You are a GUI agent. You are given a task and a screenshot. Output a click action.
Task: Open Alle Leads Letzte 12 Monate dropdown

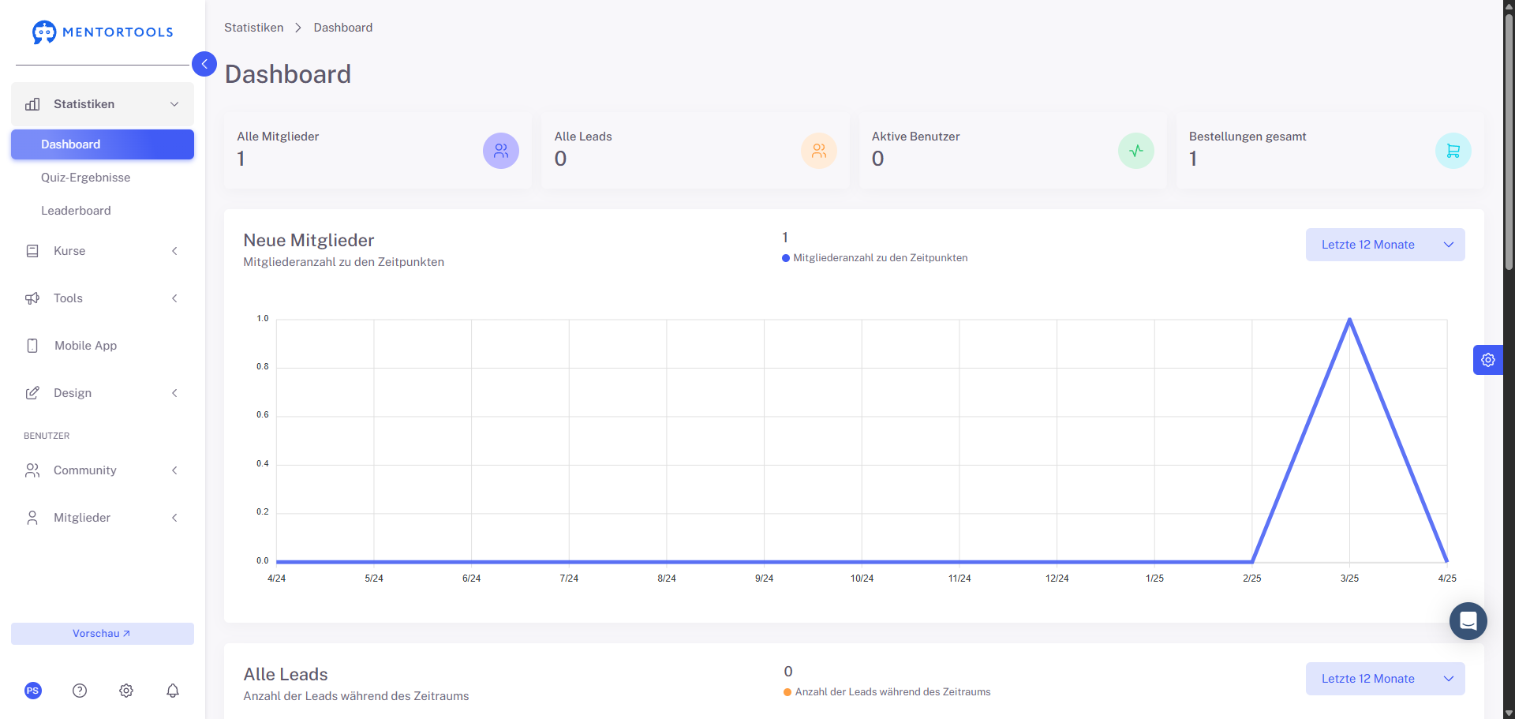point(1386,679)
